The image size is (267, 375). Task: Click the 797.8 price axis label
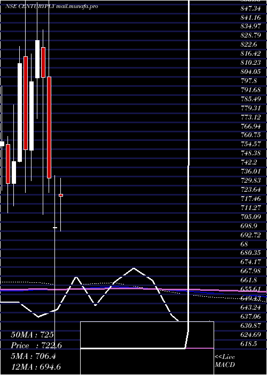click(x=249, y=80)
